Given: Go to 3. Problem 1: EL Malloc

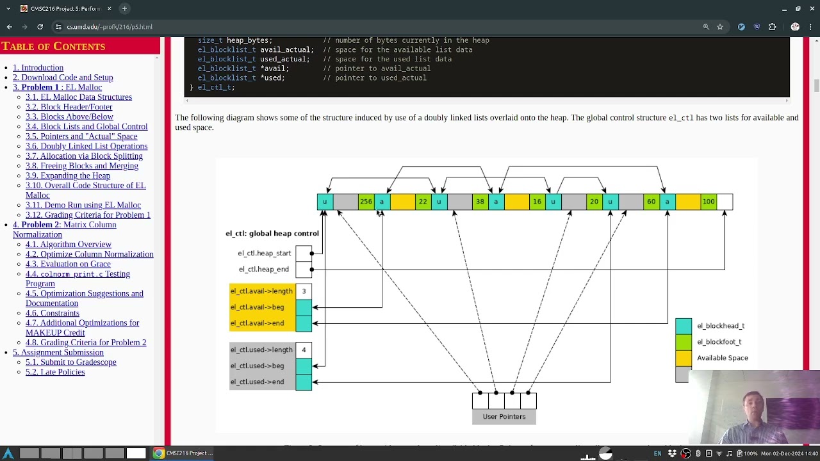Looking at the screenshot, I should pyautogui.click(x=57, y=87).
